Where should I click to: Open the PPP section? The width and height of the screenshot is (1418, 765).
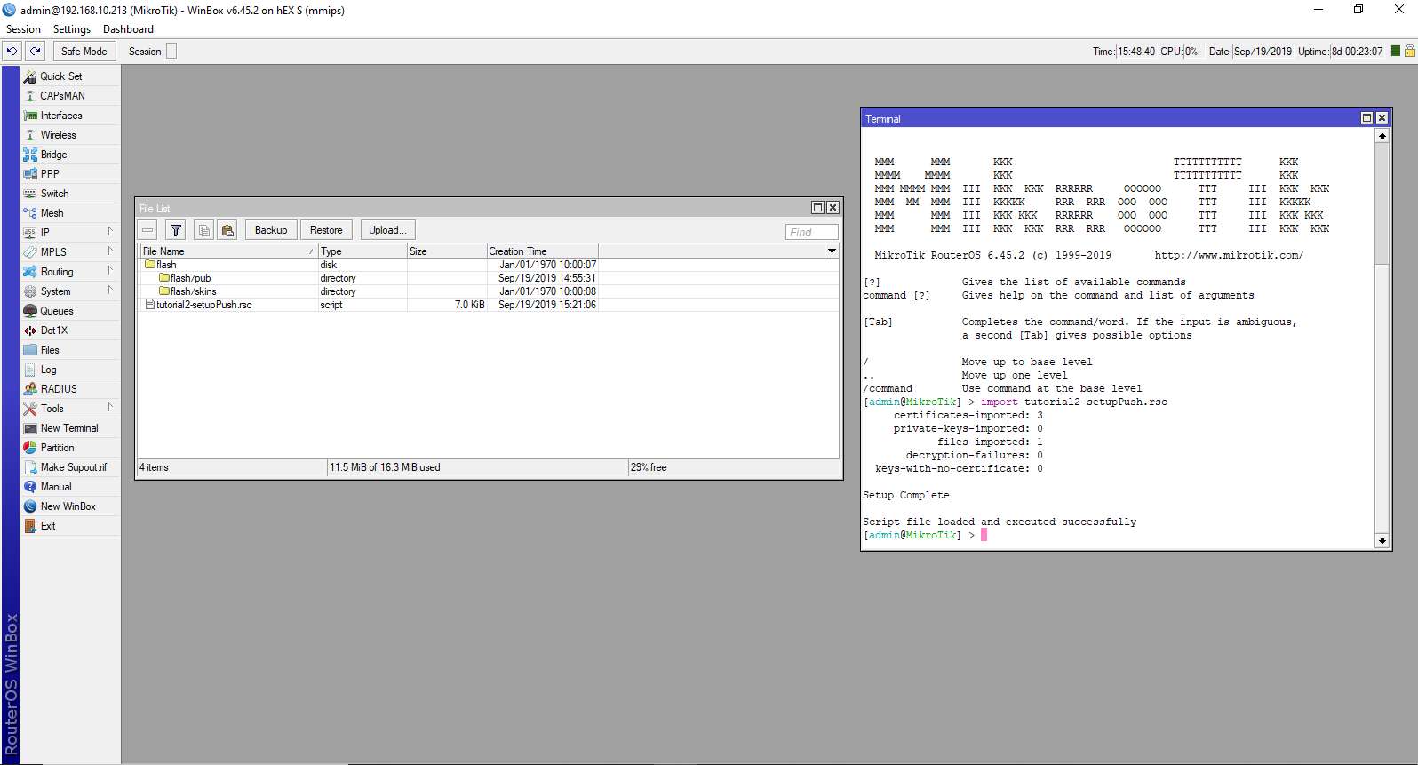[x=70, y=174]
